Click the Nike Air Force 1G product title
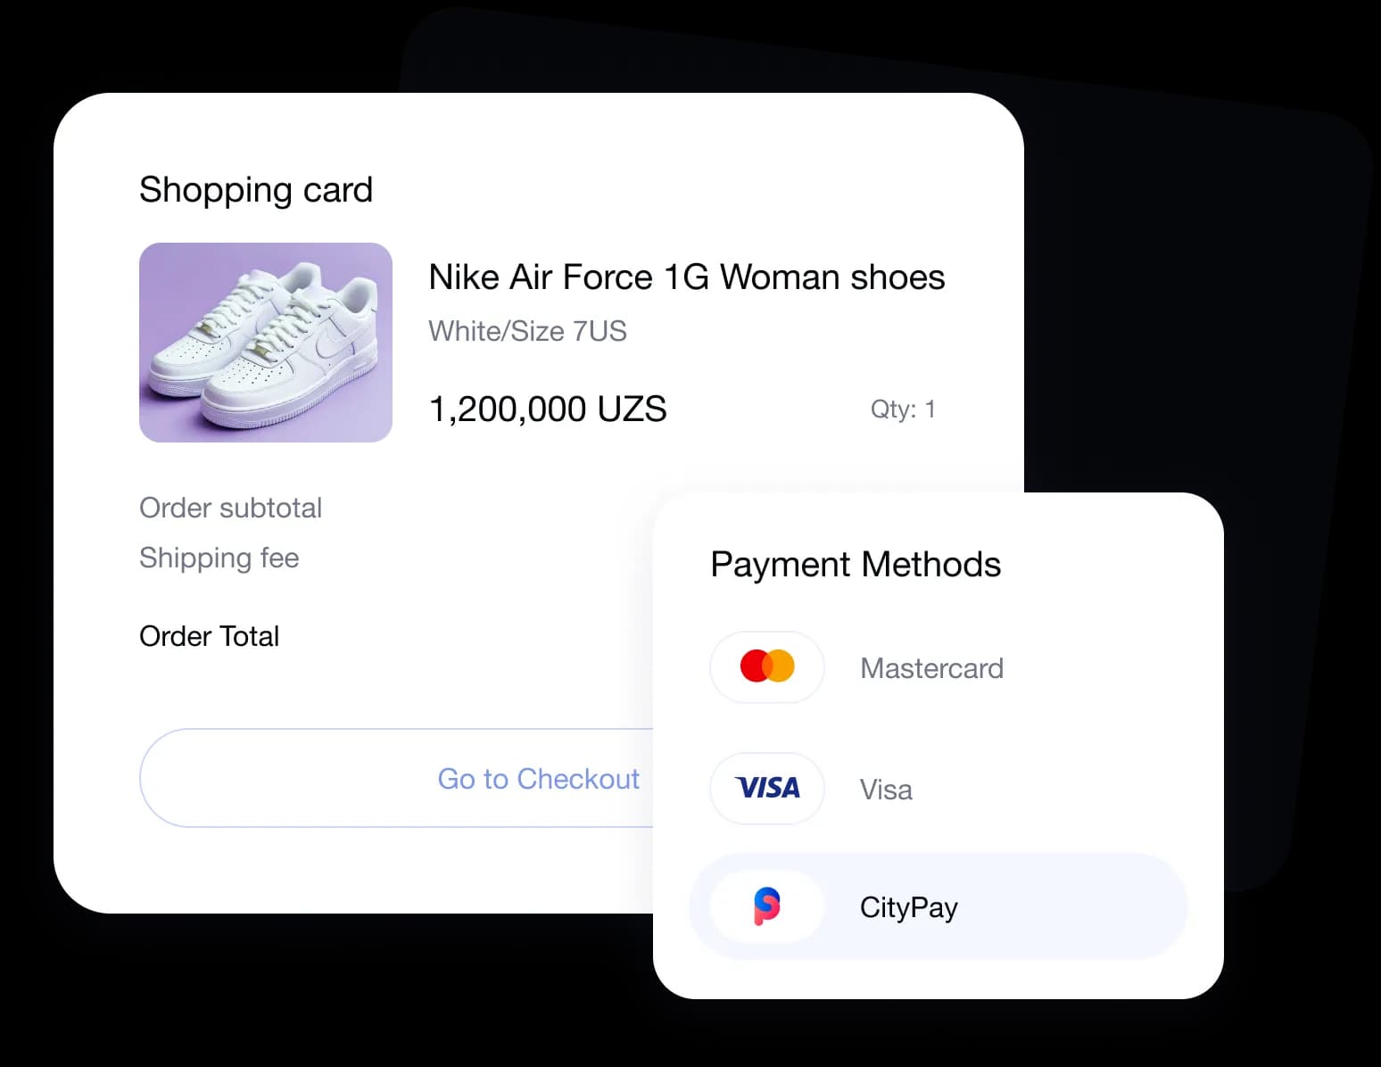The height and width of the screenshot is (1067, 1381). [686, 277]
